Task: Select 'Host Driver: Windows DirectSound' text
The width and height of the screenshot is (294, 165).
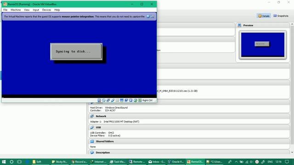Action: 109,108
